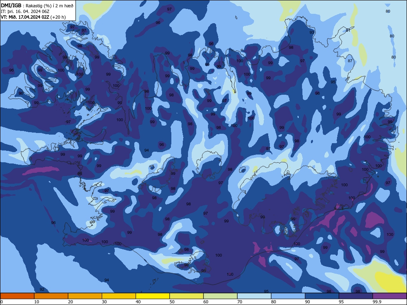Pick the pale green 60–70 legend swatch

click(220, 296)
